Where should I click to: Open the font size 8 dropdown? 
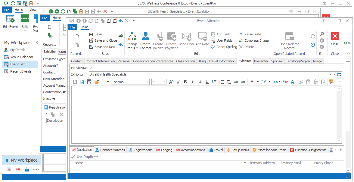click(164, 82)
